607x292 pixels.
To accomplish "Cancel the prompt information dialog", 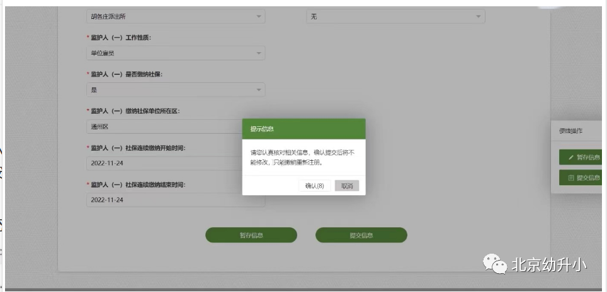I will pyautogui.click(x=347, y=186).
